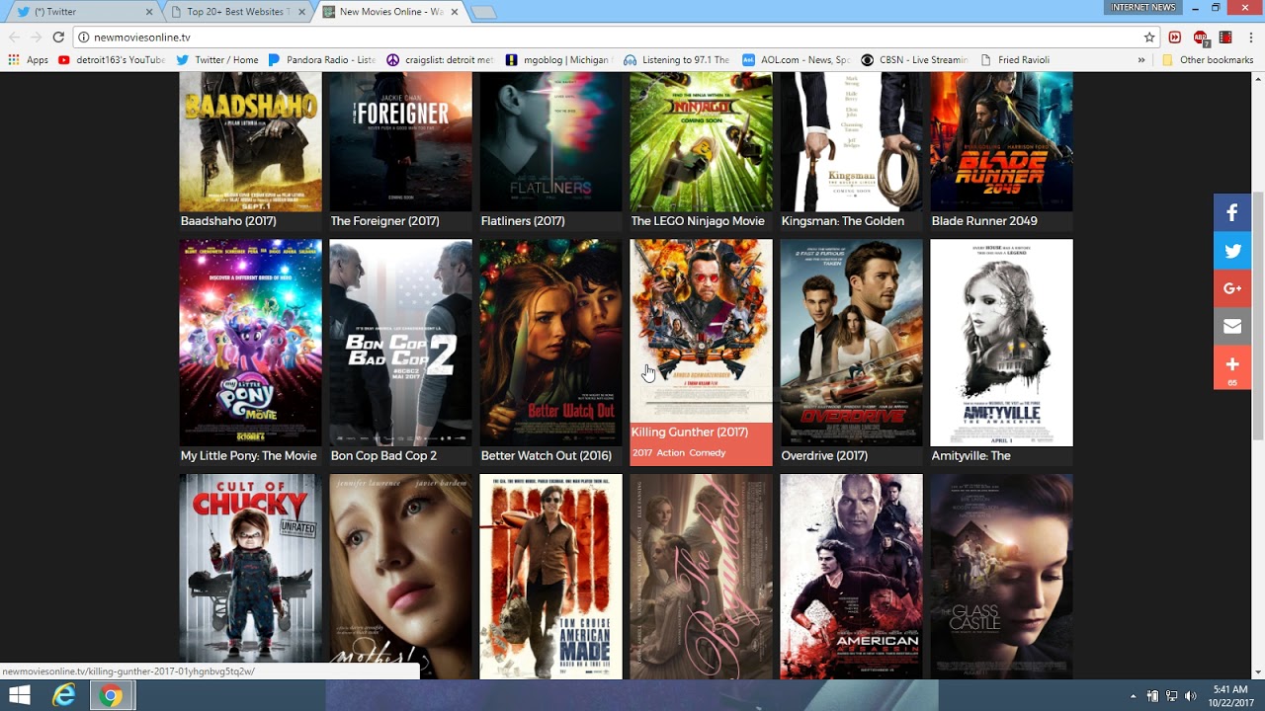Open Fried Ravioli bookmark
This screenshot has width=1265, height=711.
coord(1014,60)
